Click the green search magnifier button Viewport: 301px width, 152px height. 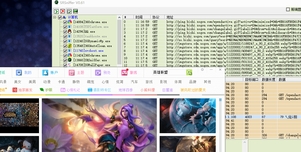pyautogui.click(x=189, y=72)
